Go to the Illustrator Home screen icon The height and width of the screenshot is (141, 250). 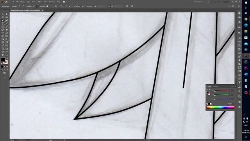tap(6, 2)
